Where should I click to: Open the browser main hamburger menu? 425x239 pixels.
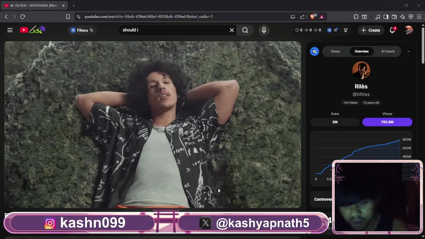pos(419,17)
